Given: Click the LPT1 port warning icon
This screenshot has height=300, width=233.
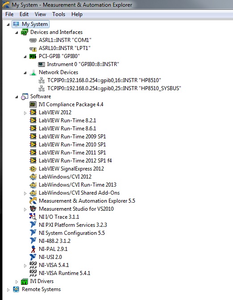Looking at the screenshot, I should 33,49.
